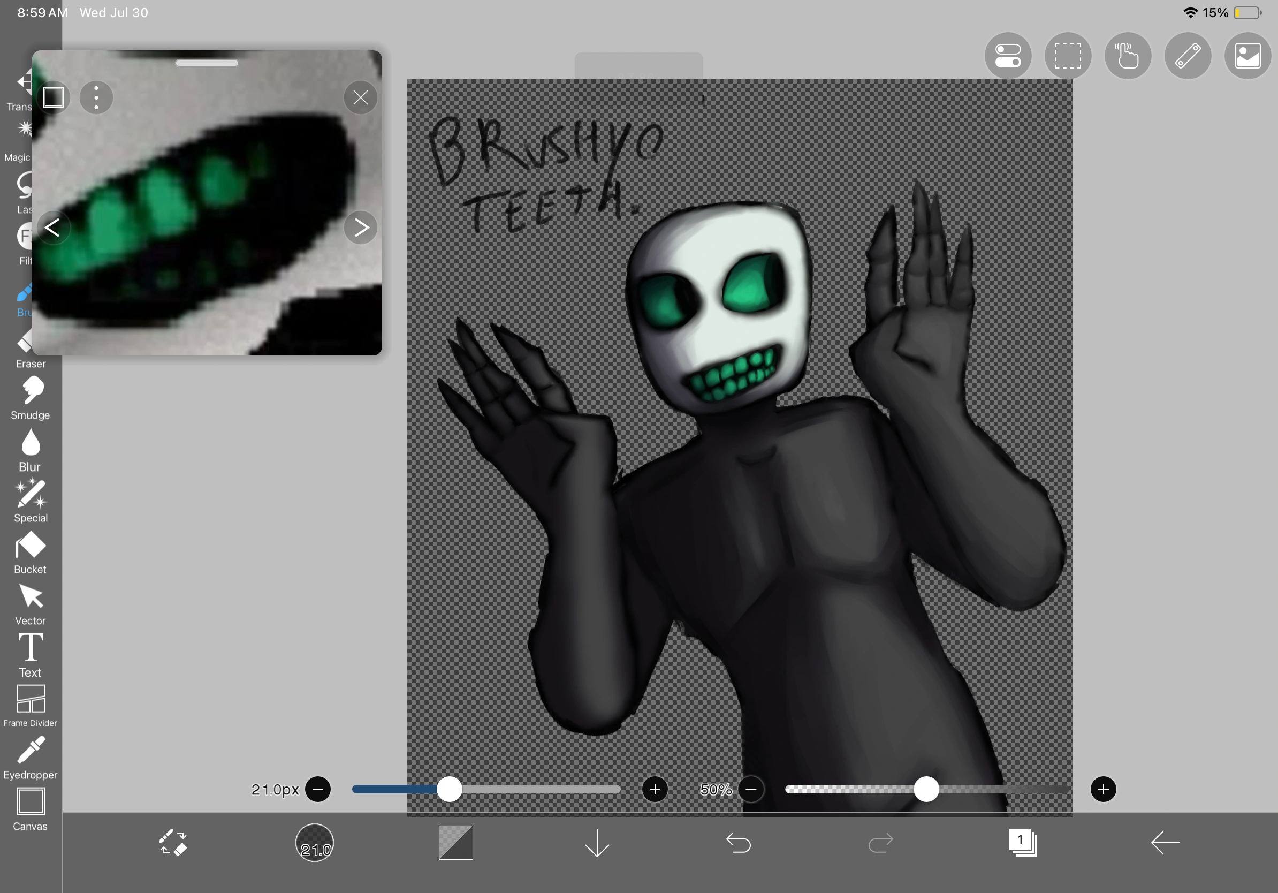Toggle the stabilizer hand icon
Screen dimensions: 1278x893
tap(1128, 56)
